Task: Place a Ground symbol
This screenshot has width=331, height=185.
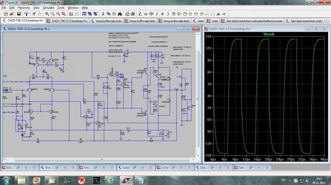Action: 146,14
